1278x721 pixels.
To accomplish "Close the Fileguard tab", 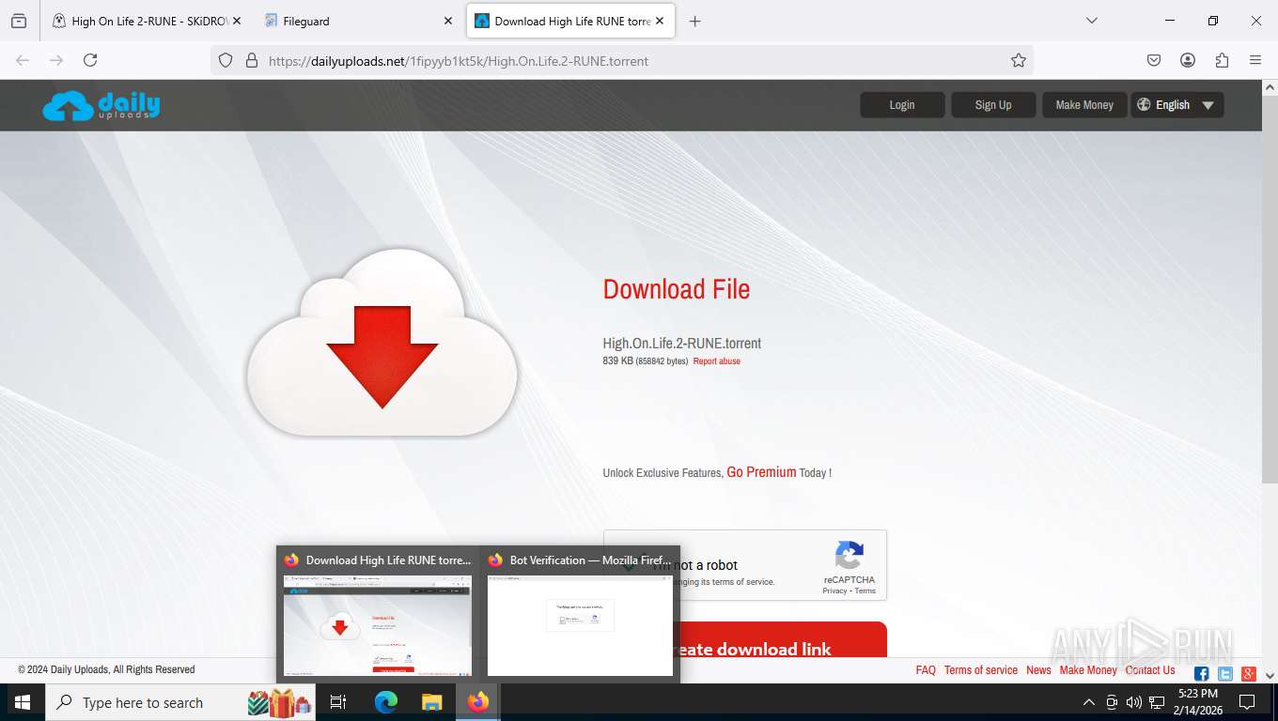I will tap(447, 21).
